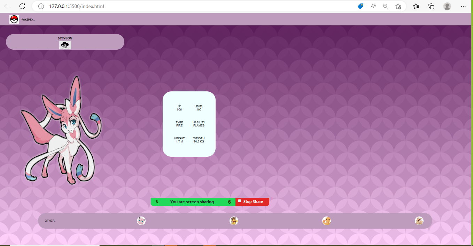This screenshot has width=473, height=246.
Task: Open the browser profile avatar
Action: [447, 6]
